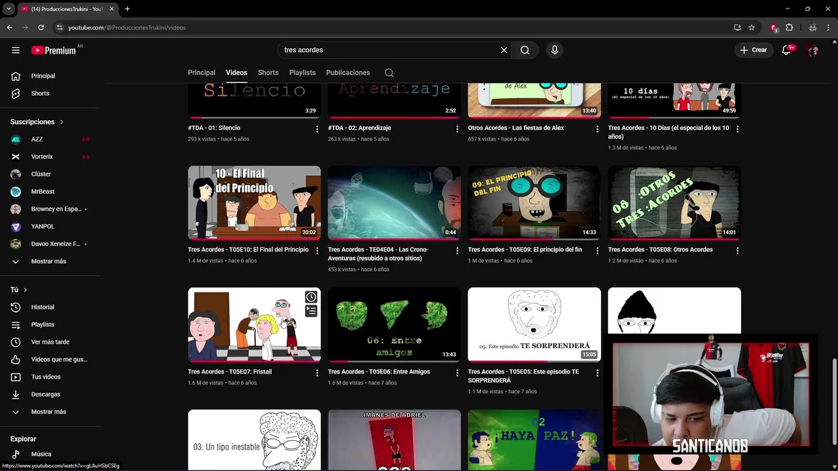
Task: Click the magnifier search button
Action: pos(525,50)
